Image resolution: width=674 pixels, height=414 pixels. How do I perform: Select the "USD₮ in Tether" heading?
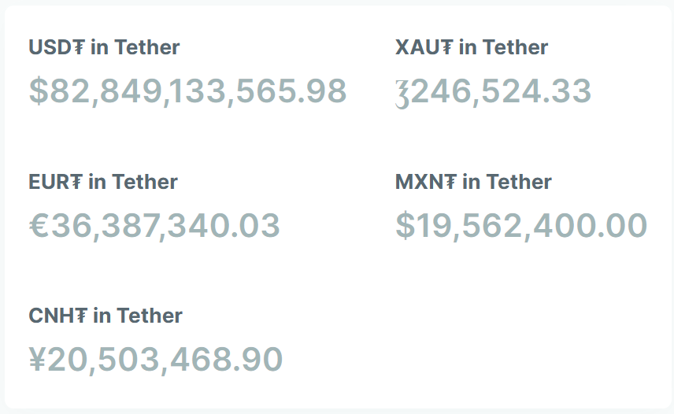[104, 48]
